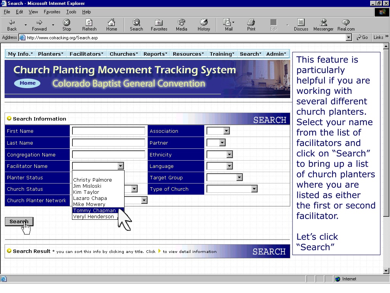Open the Reports site menu
Image resolution: width=390 pixels, height=293 pixels.
tap(155, 54)
